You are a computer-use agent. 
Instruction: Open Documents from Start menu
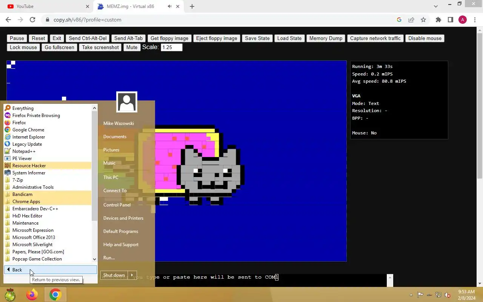coord(115,137)
